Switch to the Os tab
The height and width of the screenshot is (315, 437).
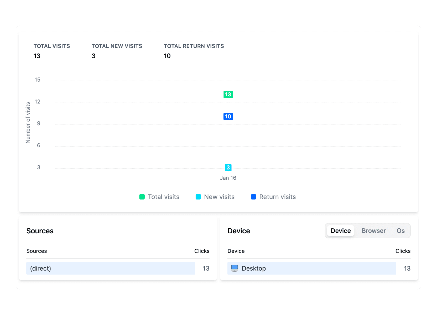click(400, 231)
